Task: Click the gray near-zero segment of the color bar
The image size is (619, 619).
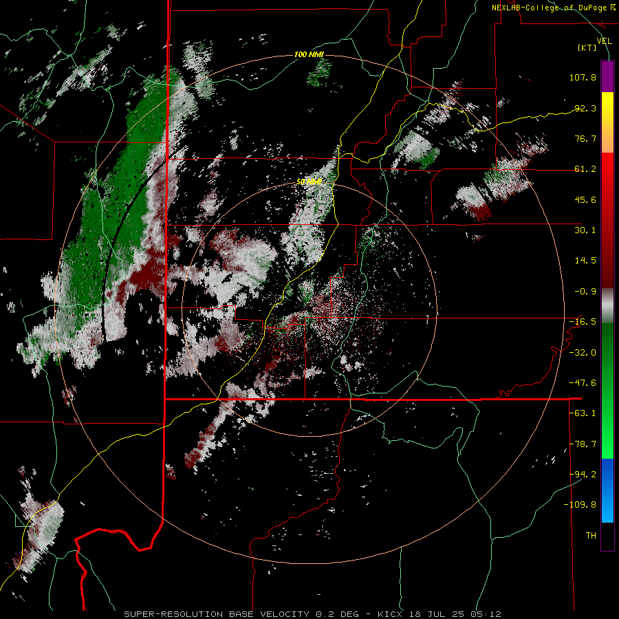Action: (x=607, y=306)
